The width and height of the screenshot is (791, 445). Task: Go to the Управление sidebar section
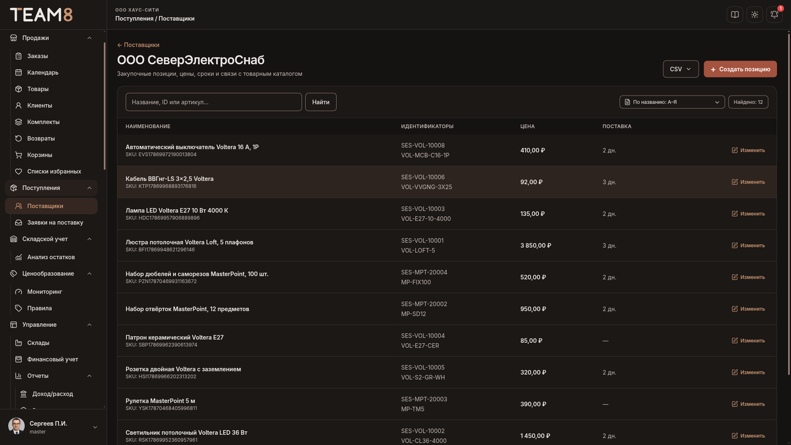point(51,325)
